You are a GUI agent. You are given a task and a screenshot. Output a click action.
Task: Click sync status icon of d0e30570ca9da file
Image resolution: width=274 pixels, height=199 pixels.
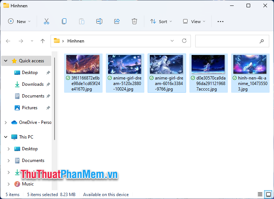click(193, 78)
